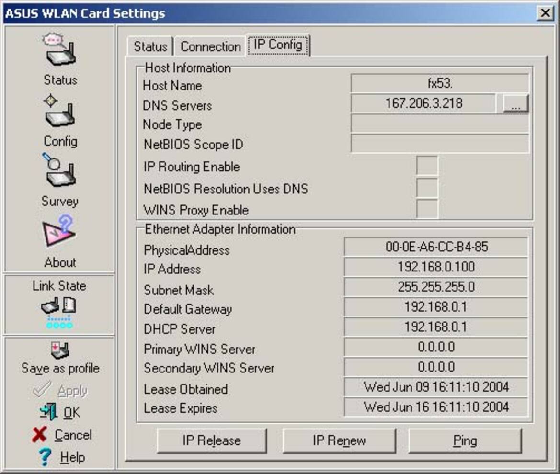Click the Save as profile label
This screenshot has width=560, height=474.
pyautogui.click(x=60, y=368)
